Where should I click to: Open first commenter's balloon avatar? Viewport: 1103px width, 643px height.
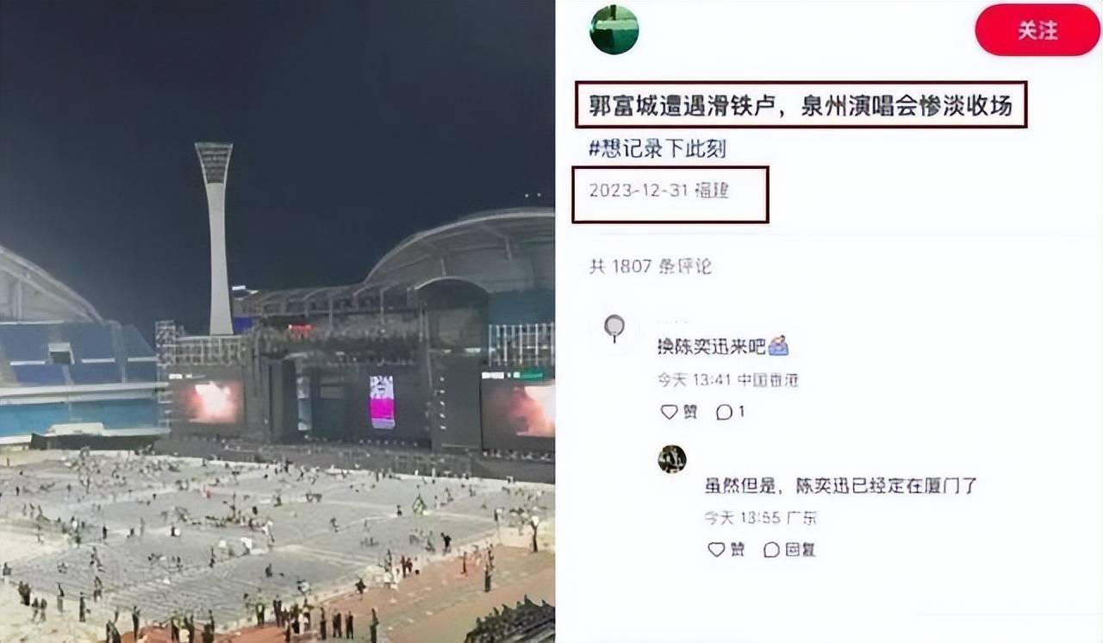point(614,328)
